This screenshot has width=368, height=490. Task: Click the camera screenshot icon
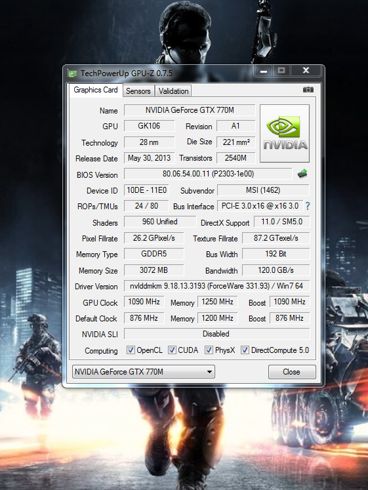click(308, 90)
